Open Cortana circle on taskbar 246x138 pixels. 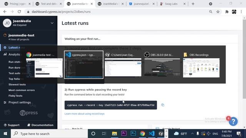click(x=93, y=134)
